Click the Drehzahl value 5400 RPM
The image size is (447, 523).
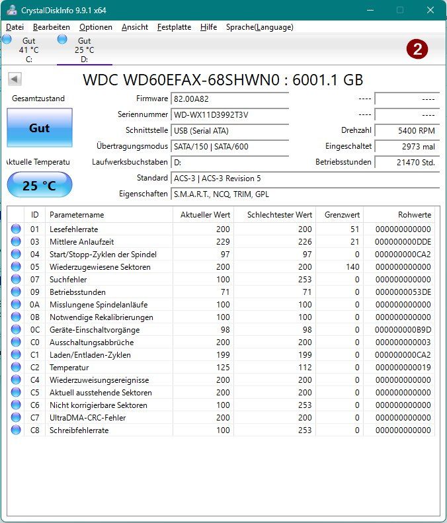pyautogui.click(x=407, y=130)
